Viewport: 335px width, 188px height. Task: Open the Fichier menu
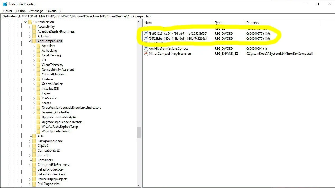[x=8, y=11]
